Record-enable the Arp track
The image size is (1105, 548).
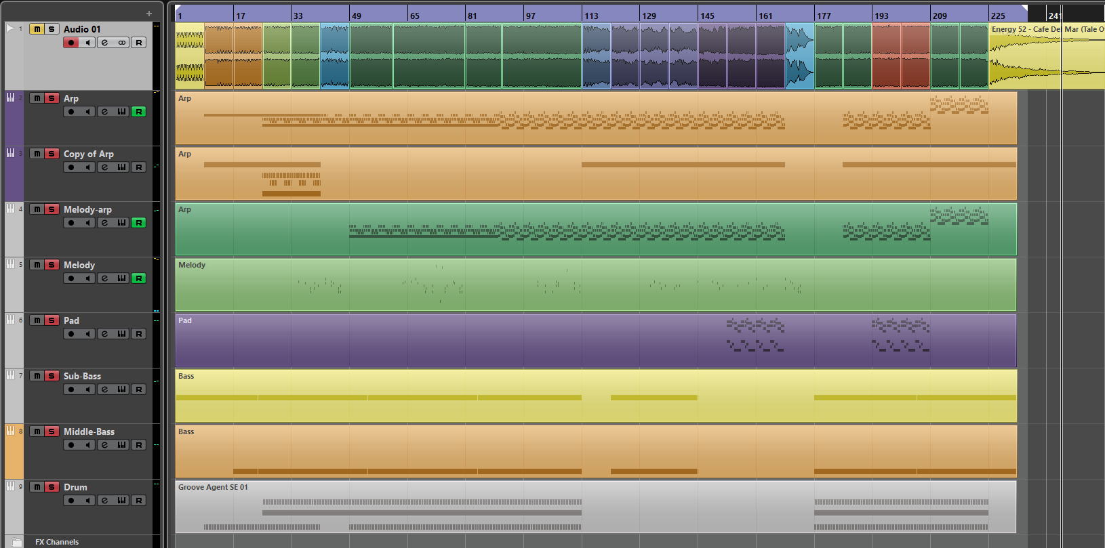(71, 112)
